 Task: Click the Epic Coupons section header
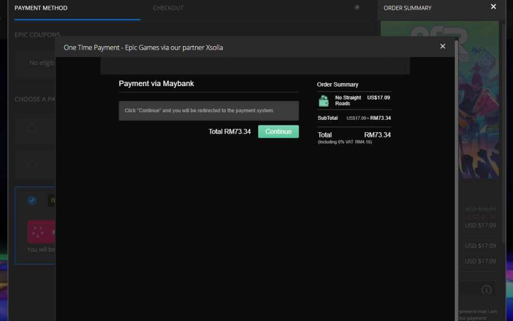click(37, 35)
